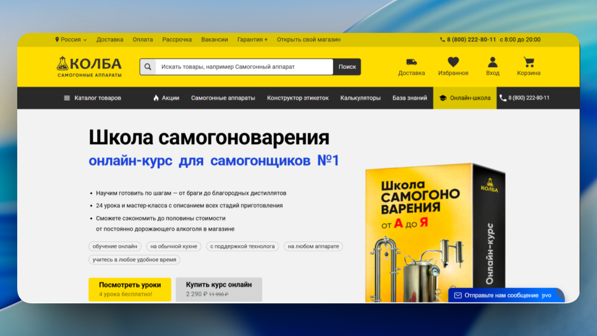Viewport: 597px width, 336px height.
Task: Click the phone icon in dark navigation bar
Action: point(503,98)
